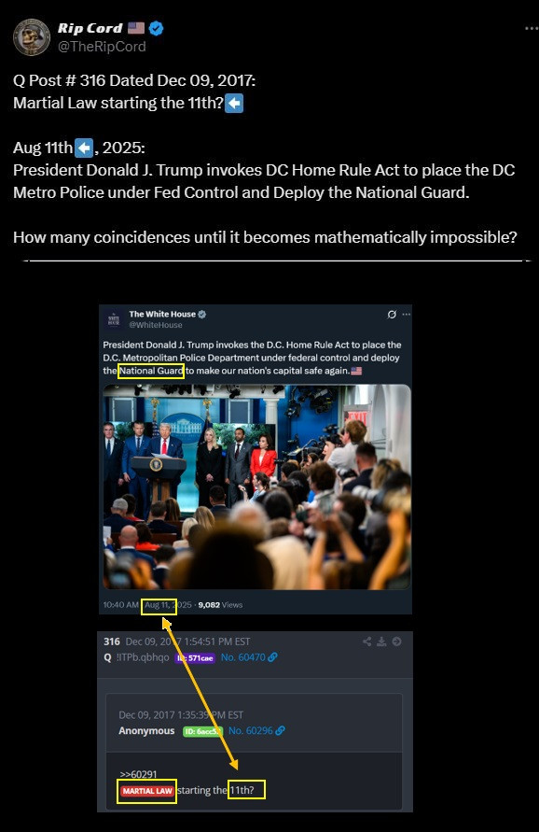Open embedded White House post more options

pos(406,314)
